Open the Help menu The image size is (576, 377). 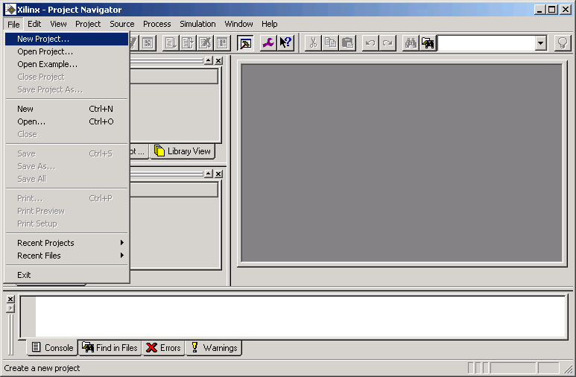[269, 25]
